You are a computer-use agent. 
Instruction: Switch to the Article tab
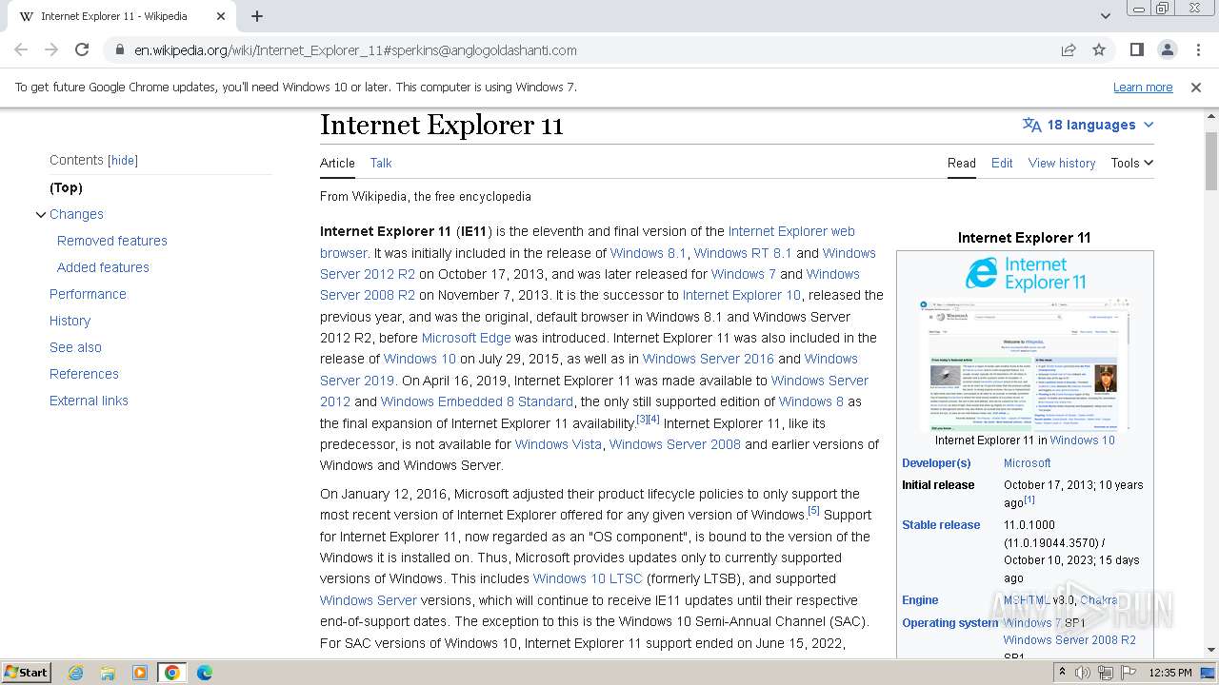point(337,163)
